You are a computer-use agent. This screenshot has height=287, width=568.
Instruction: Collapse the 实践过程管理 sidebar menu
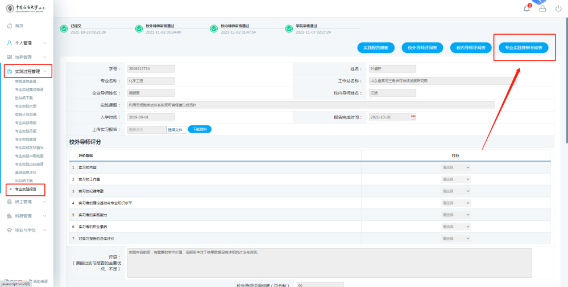[x=44, y=71]
